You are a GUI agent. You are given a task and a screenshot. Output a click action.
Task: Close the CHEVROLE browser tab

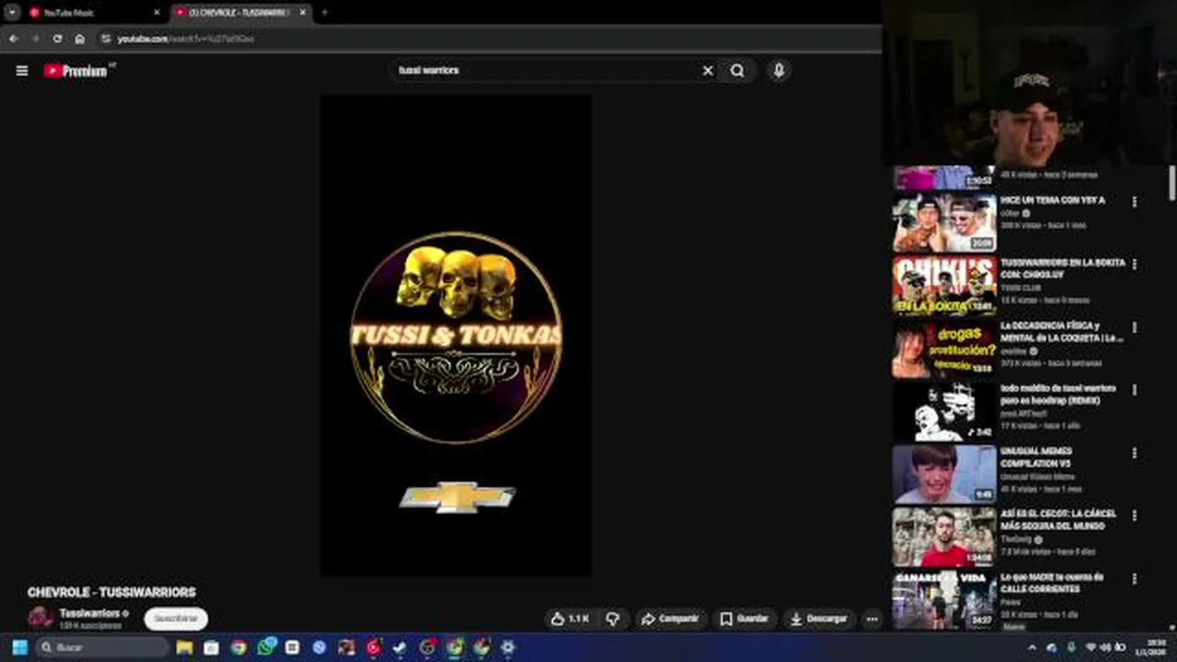pos(303,13)
